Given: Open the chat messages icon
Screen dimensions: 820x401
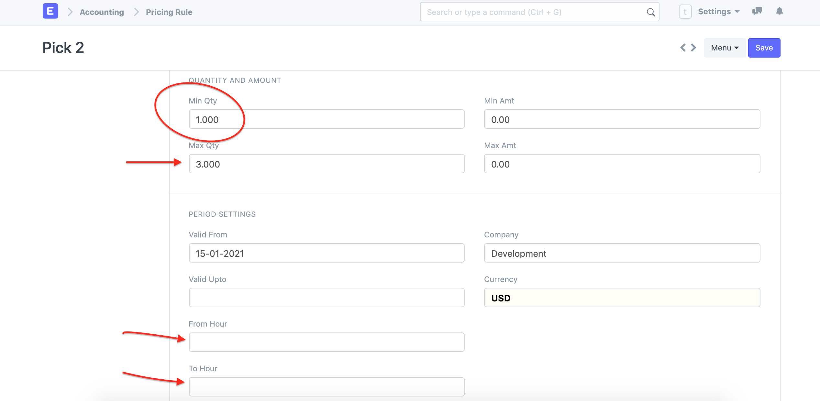Looking at the screenshot, I should coord(757,11).
